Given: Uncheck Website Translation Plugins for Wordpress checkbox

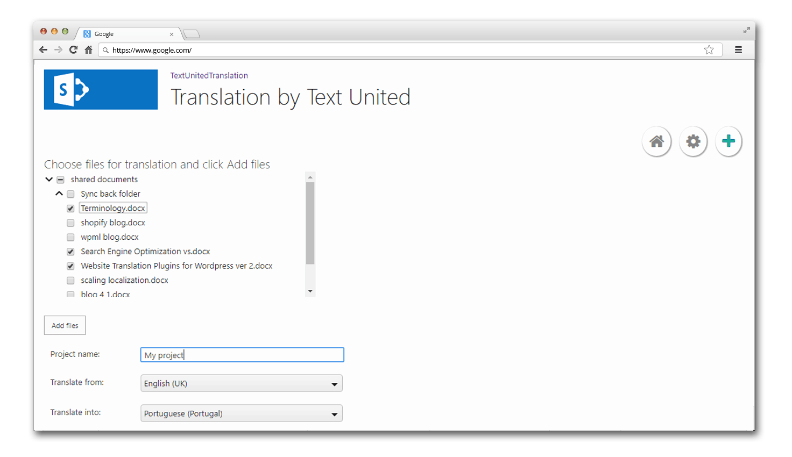Looking at the screenshot, I should [x=70, y=266].
